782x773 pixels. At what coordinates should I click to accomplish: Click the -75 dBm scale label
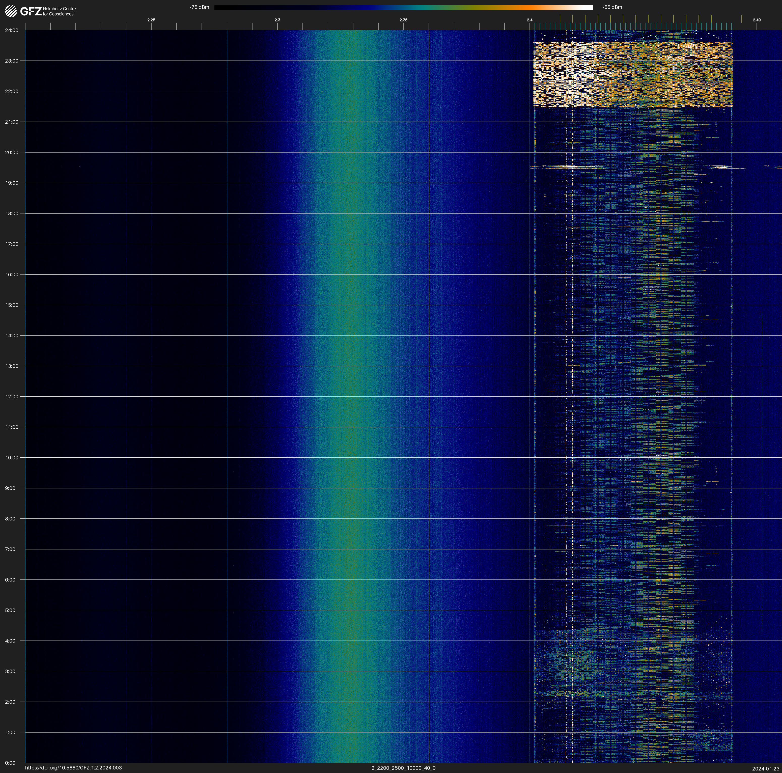click(x=200, y=7)
